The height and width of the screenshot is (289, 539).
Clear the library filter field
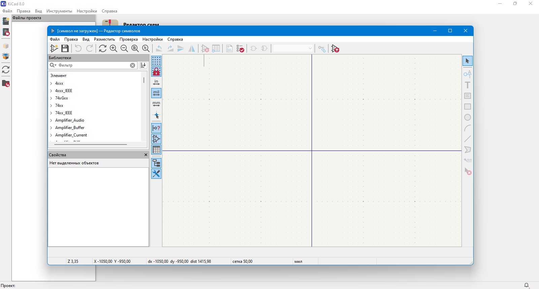click(133, 65)
